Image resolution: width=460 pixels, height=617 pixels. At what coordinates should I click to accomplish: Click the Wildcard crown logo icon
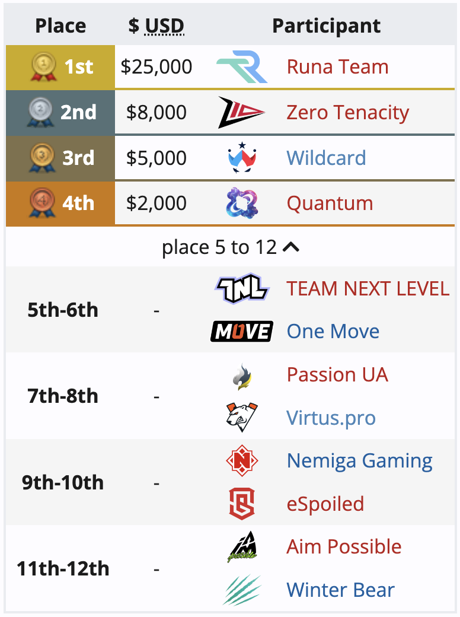click(242, 158)
